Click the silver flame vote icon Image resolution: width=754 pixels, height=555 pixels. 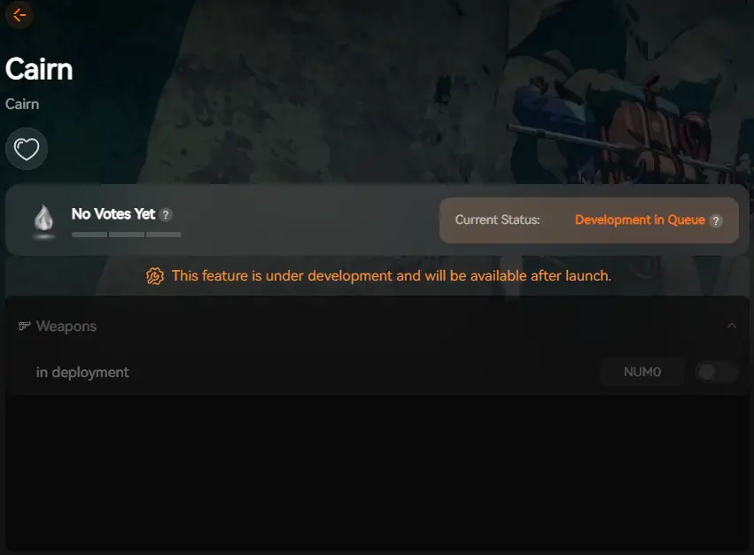(43, 219)
